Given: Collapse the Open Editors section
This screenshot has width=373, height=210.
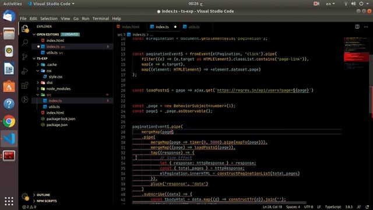Looking at the screenshot, I should (34, 34).
